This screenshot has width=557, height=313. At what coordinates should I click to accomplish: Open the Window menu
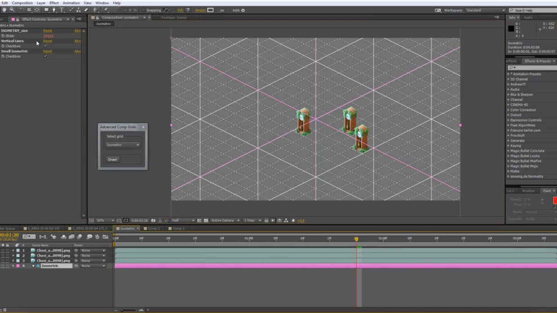102,3
